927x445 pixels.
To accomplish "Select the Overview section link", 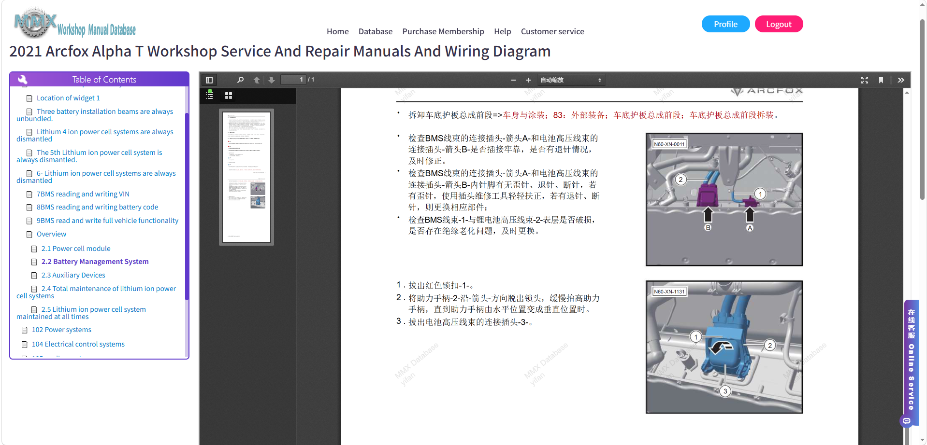I will 51,234.
